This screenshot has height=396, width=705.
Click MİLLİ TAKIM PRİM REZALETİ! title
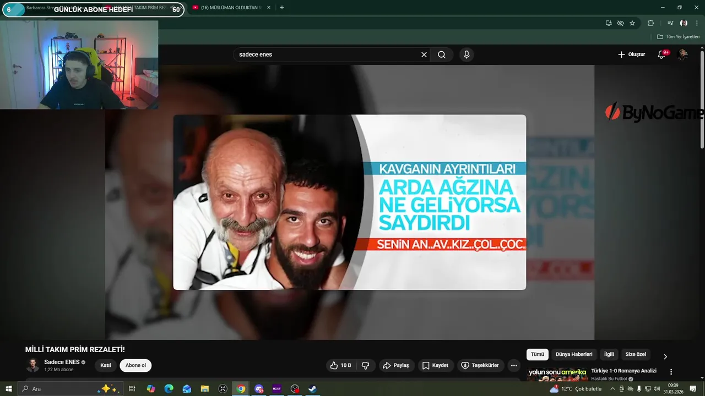pyautogui.click(x=75, y=349)
